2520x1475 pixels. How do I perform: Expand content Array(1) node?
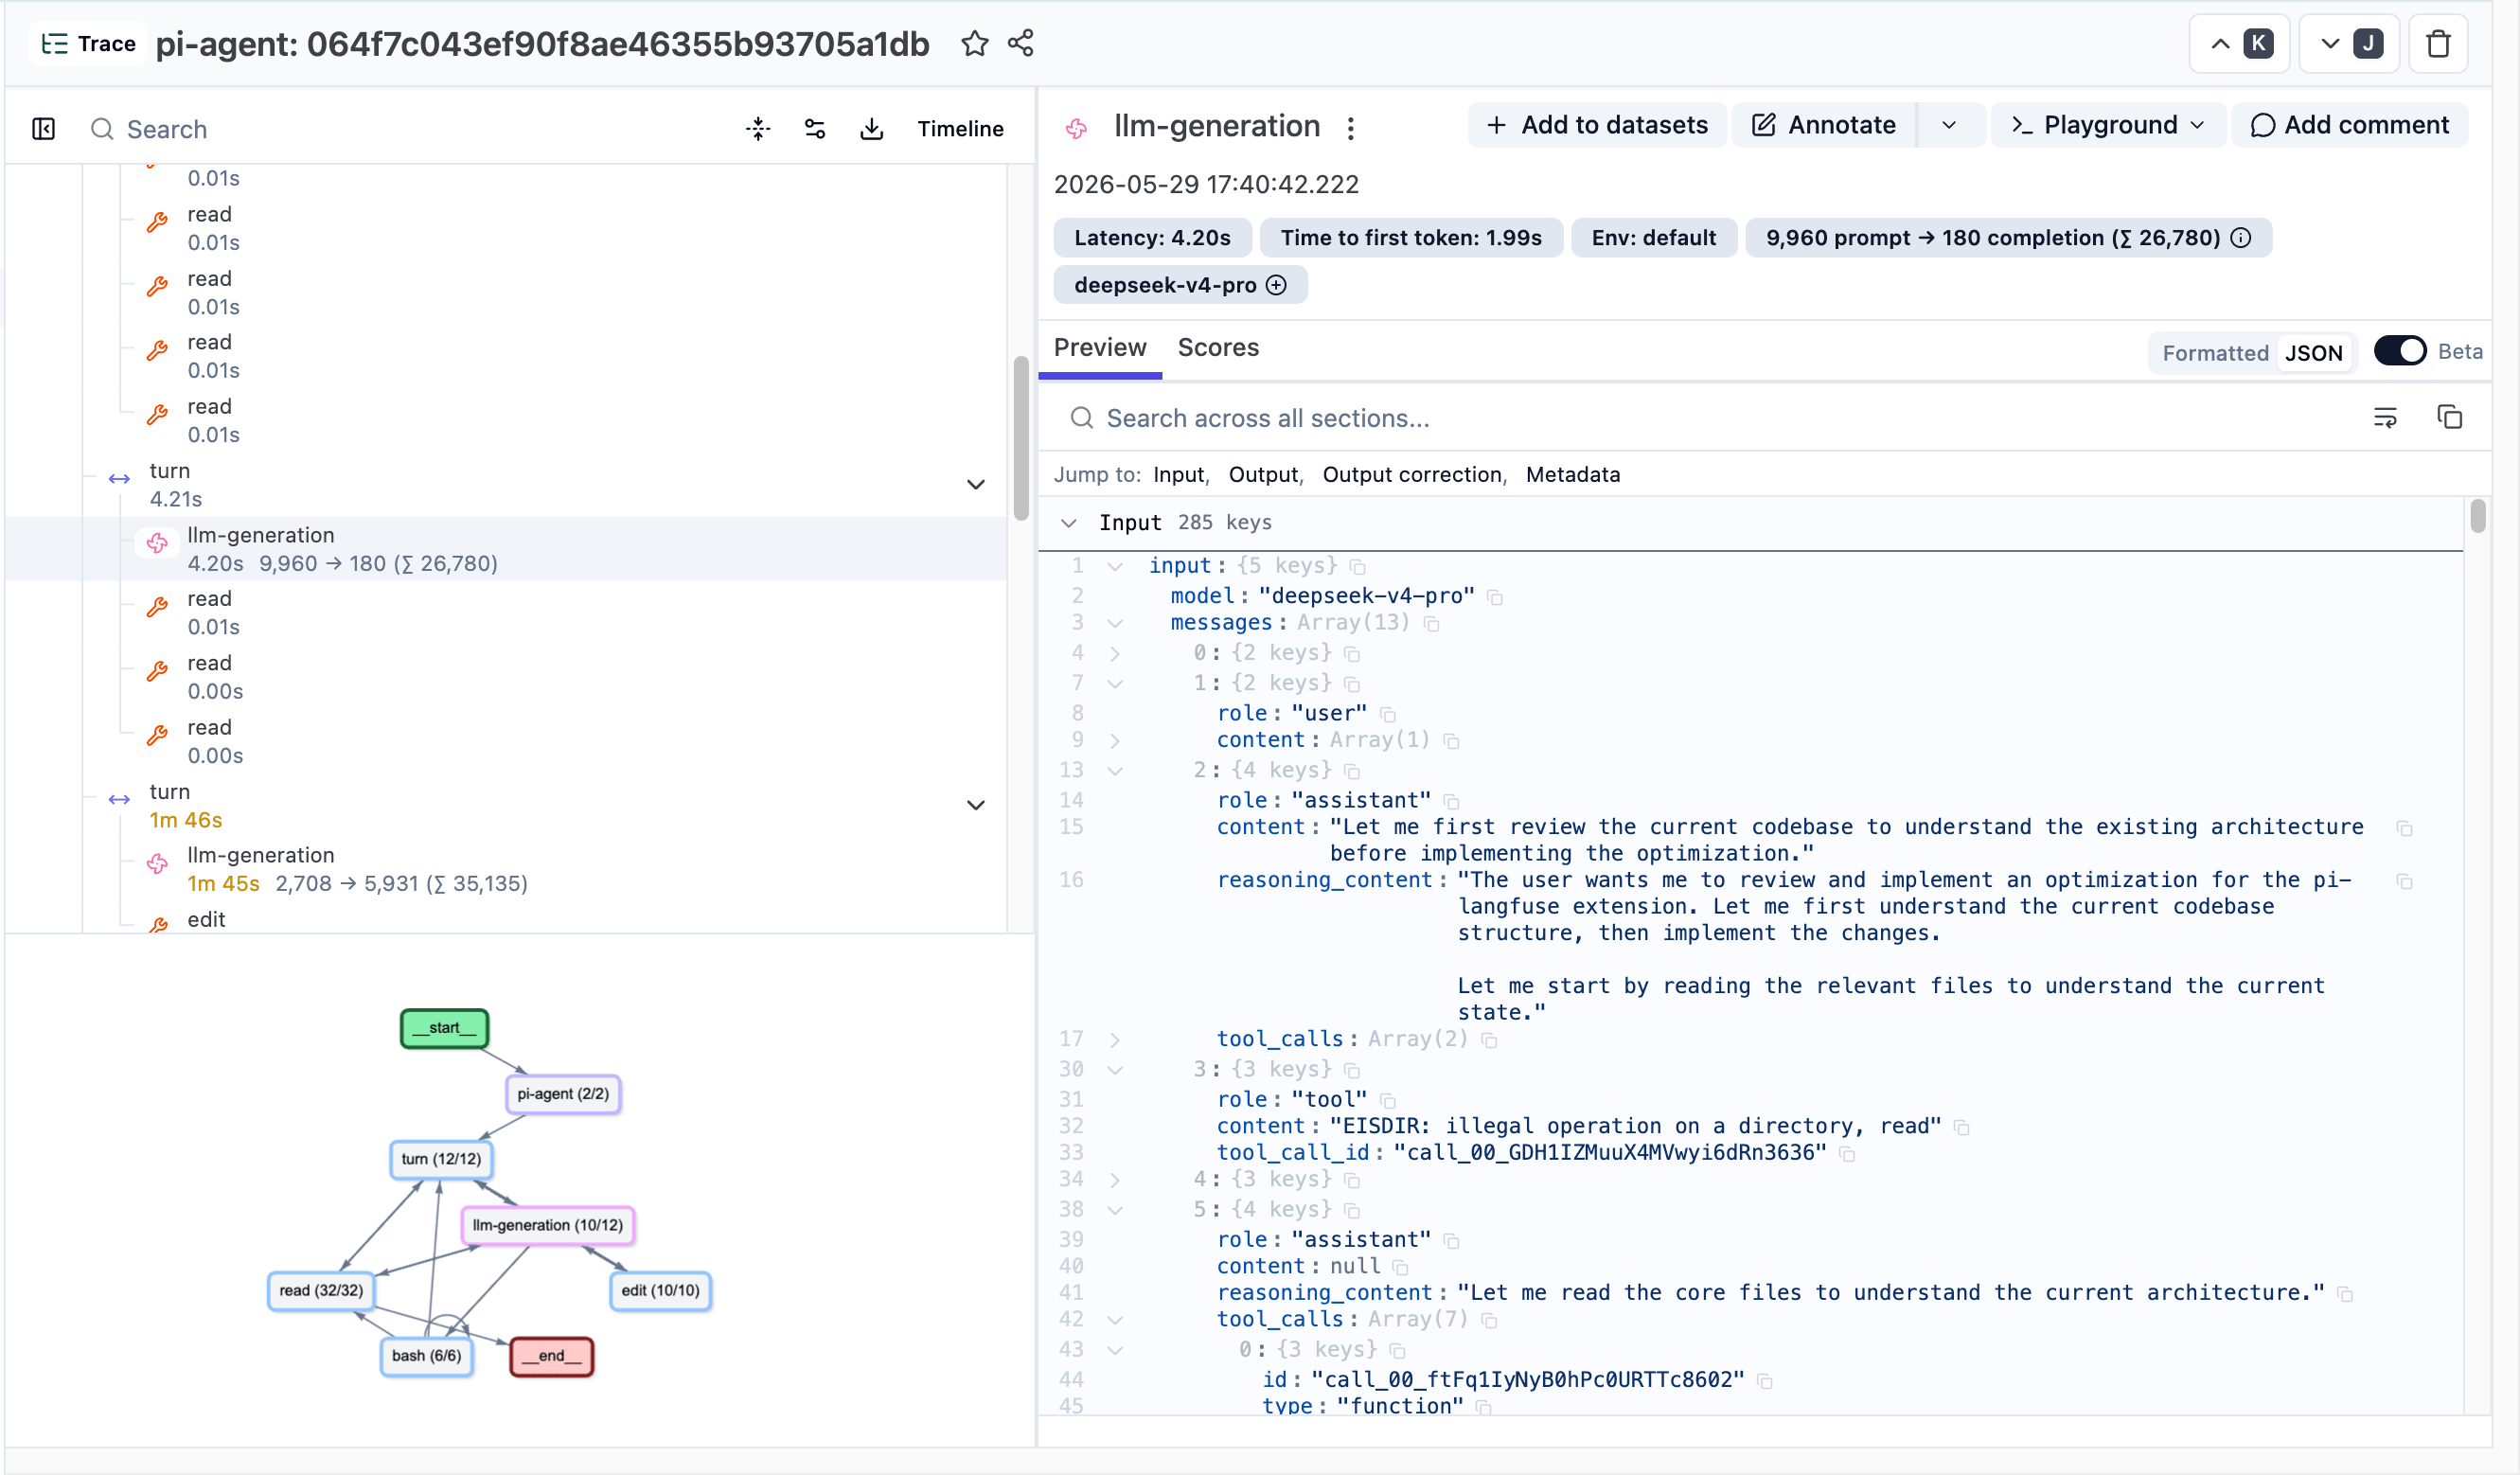1115,740
